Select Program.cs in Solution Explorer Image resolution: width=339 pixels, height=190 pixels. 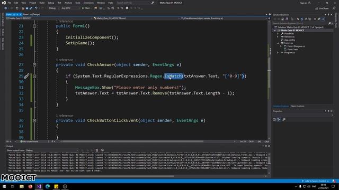pos(290,53)
